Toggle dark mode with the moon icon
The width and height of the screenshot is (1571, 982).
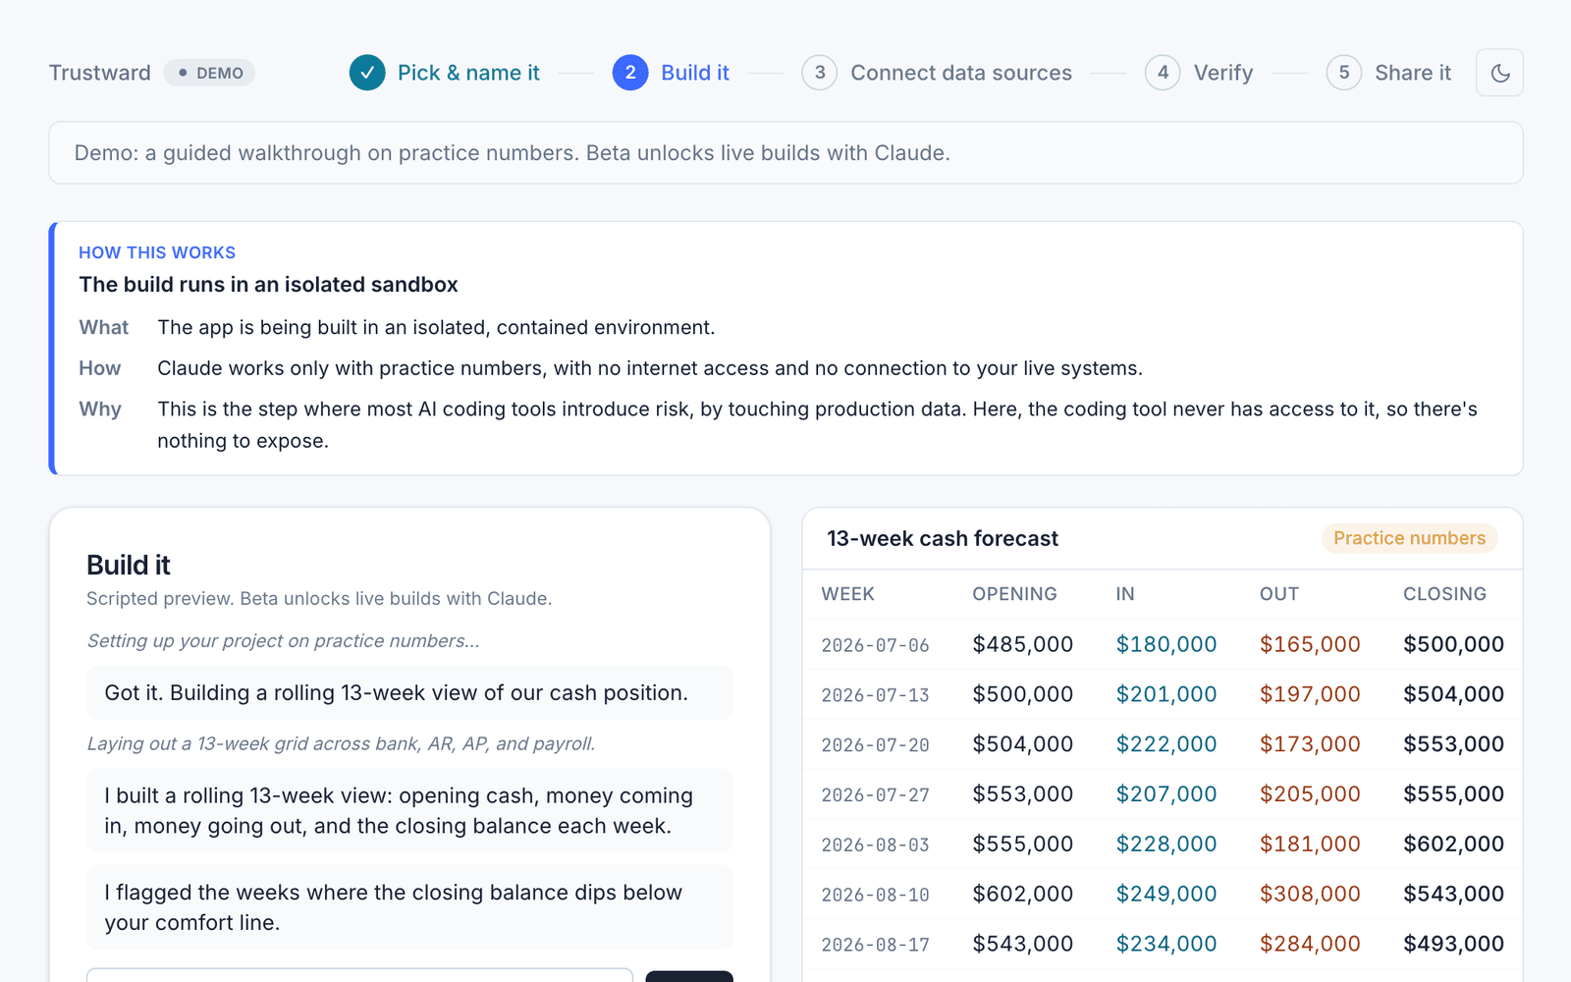1499,73
